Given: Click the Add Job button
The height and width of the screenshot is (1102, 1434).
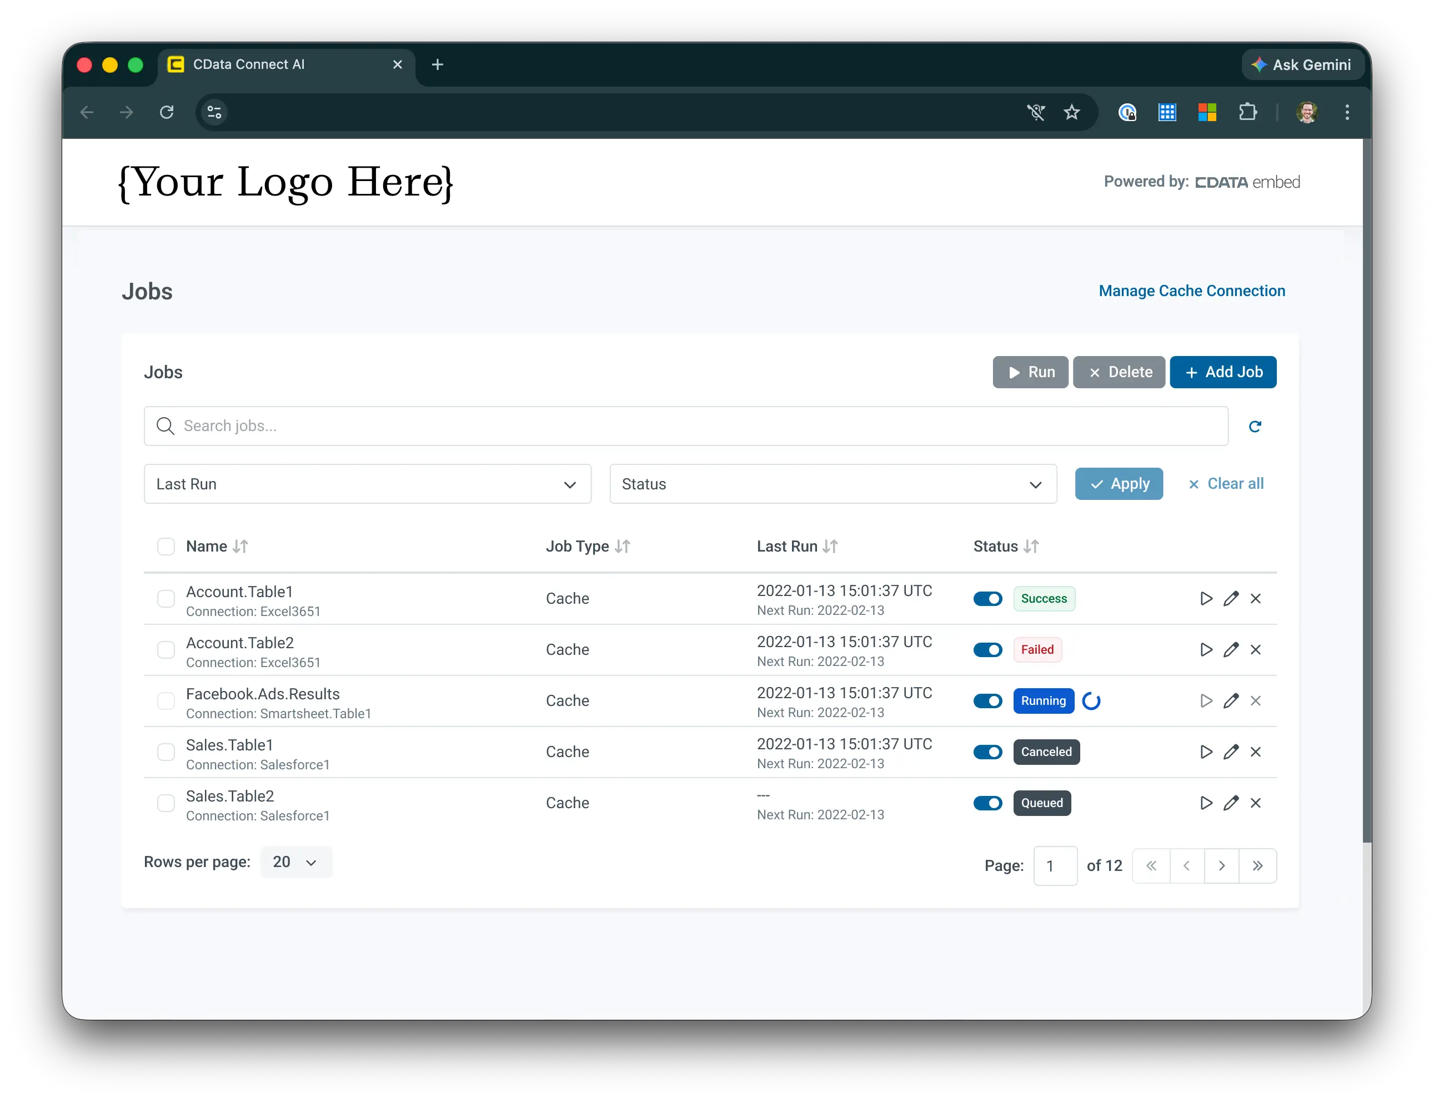Looking at the screenshot, I should pos(1222,372).
